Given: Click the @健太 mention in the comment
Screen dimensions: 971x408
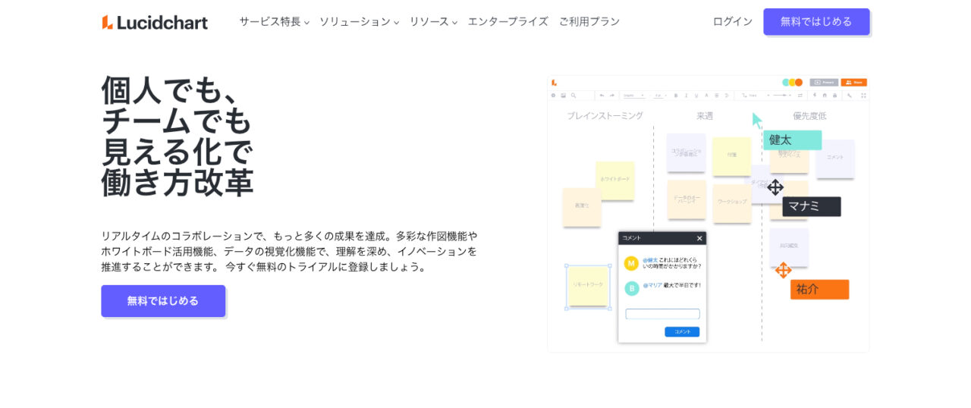Looking at the screenshot, I should click(x=650, y=259).
